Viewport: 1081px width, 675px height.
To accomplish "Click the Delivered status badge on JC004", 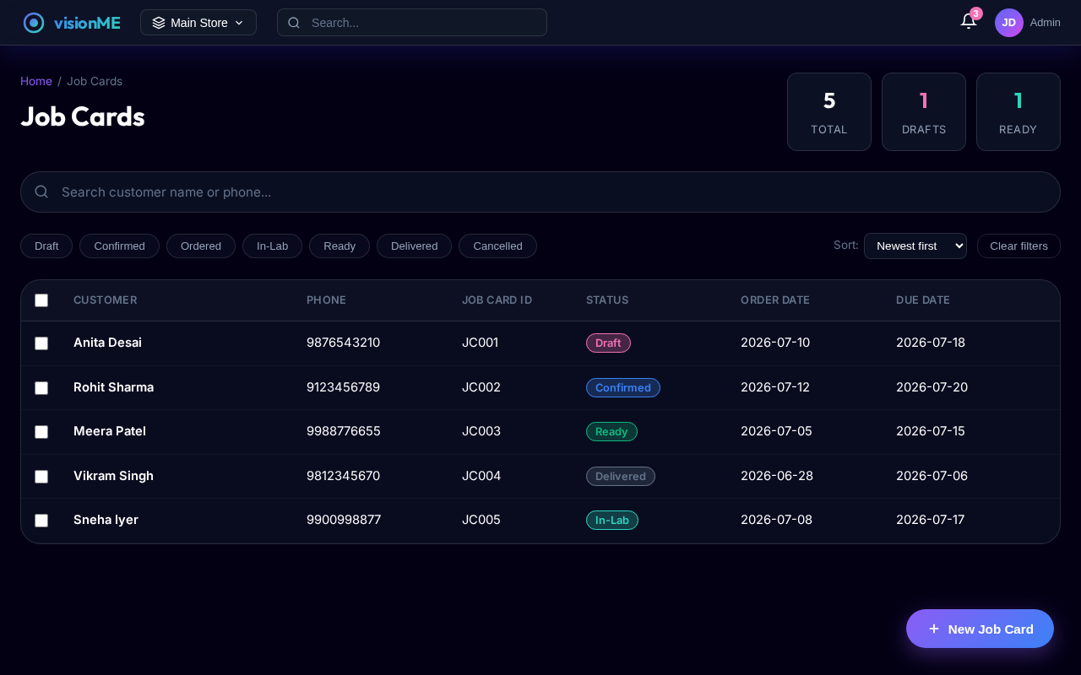I will pos(621,476).
